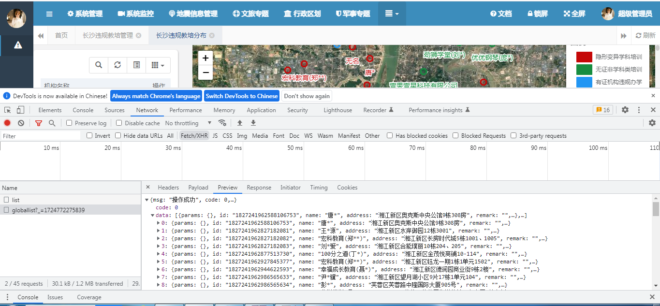Click the refresh icon in table toolbar
Image resolution: width=660 pixels, height=306 pixels.
pyautogui.click(x=117, y=65)
